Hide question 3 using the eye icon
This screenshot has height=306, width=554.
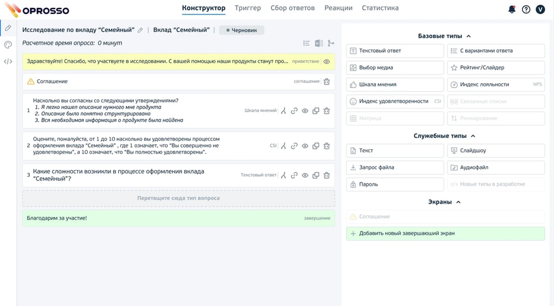(x=305, y=175)
